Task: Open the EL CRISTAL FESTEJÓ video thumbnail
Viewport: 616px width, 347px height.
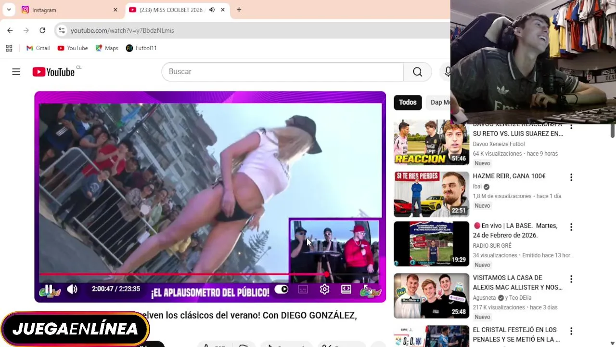Action: (431, 336)
